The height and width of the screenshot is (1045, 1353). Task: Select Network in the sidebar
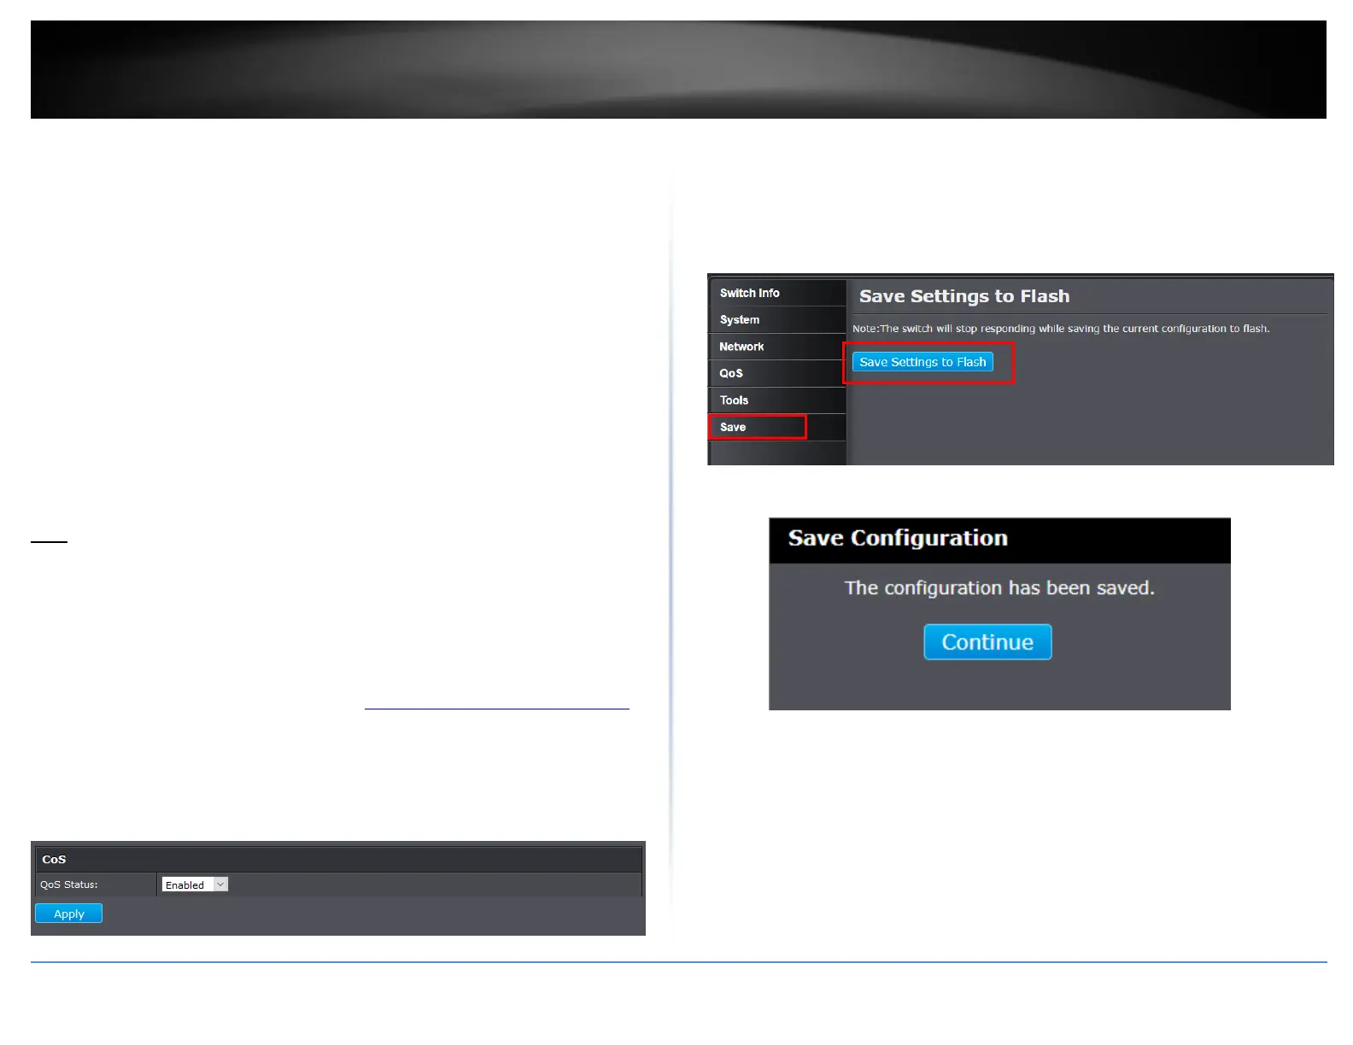coord(776,347)
